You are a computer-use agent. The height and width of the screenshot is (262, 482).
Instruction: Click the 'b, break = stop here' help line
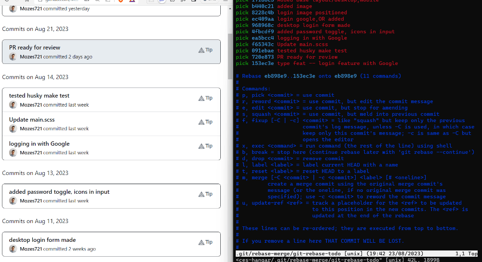coord(355,152)
